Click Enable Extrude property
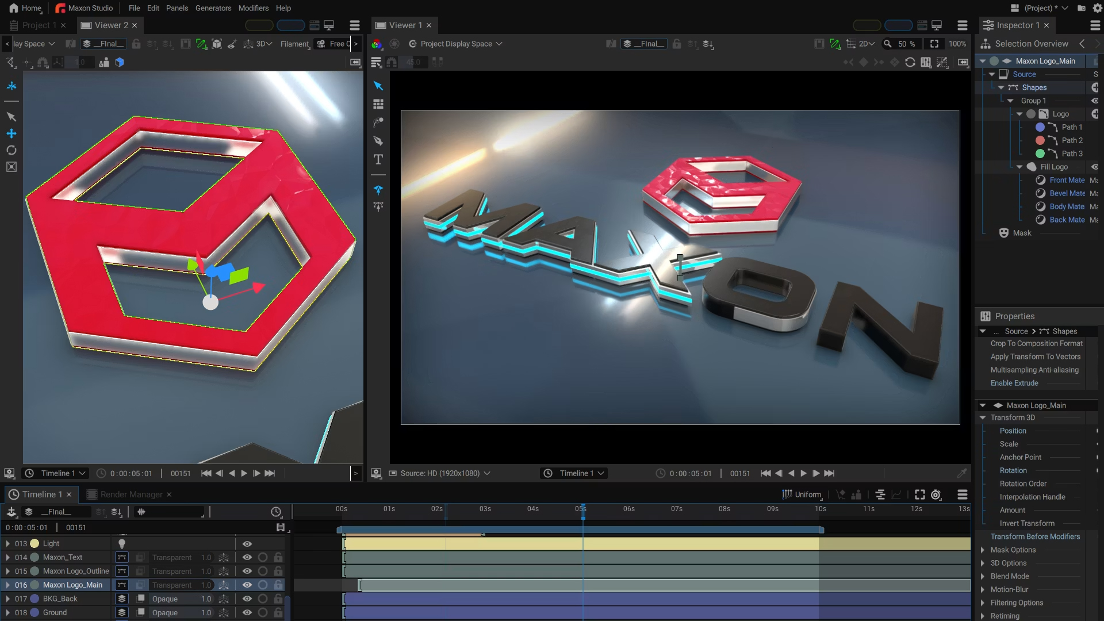 (1014, 383)
